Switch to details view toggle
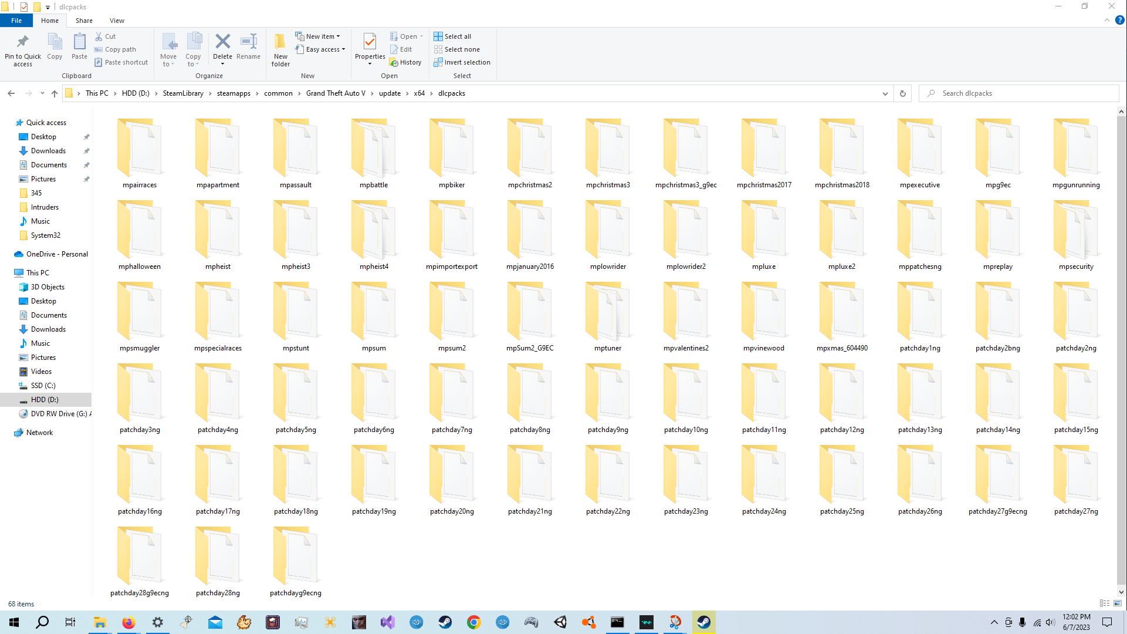The image size is (1127, 634). 1105,603
